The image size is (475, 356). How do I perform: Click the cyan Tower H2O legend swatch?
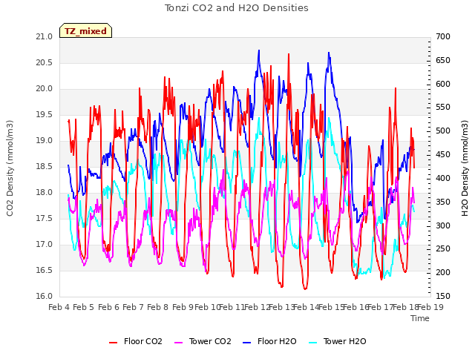(x=312, y=343)
